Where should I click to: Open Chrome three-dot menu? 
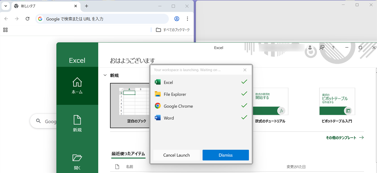point(188,19)
